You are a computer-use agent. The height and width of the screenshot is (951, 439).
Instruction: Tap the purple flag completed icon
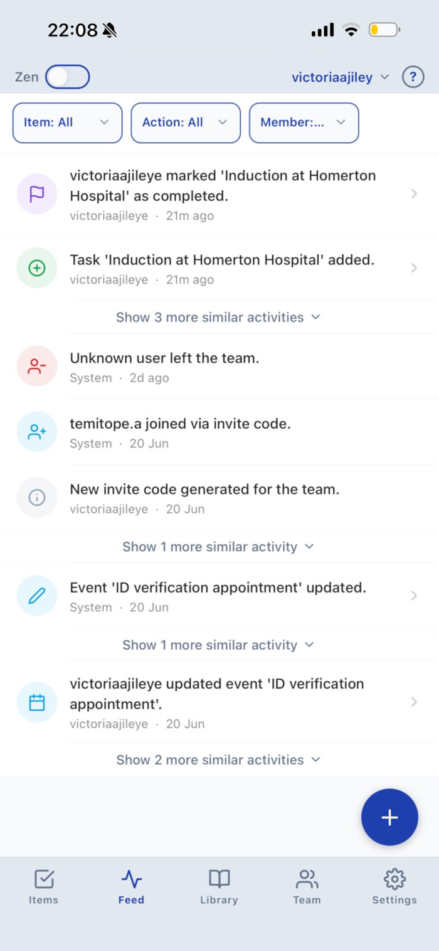[37, 194]
